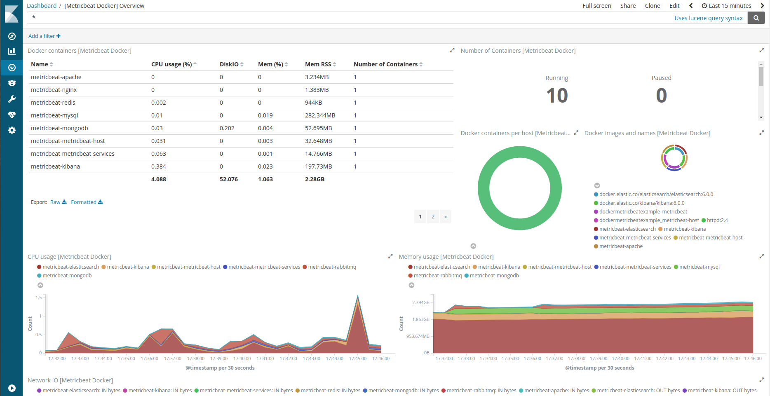Click the metricbeat-apache row name
Image resolution: width=770 pixels, height=396 pixels.
[56, 77]
